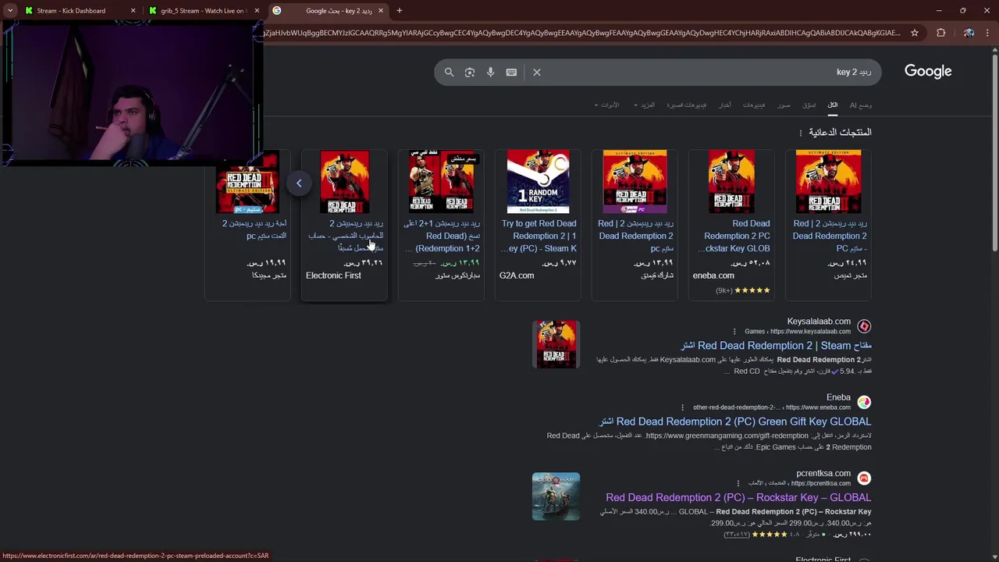The height and width of the screenshot is (562, 999).
Task: Open pcrentksa God of War thumbnail
Action: point(556,496)
